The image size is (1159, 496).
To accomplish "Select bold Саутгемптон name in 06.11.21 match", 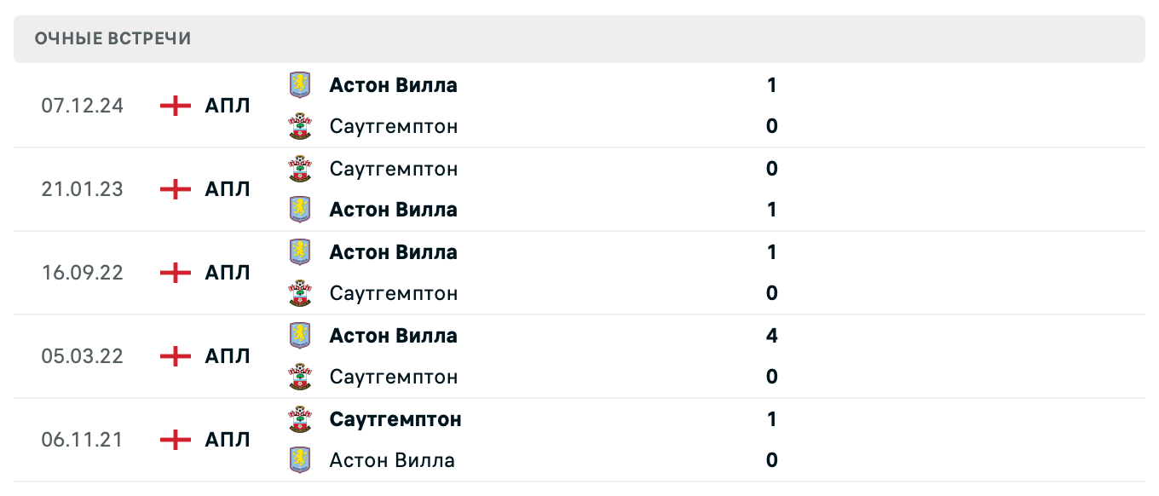I will tap(395, 419).
